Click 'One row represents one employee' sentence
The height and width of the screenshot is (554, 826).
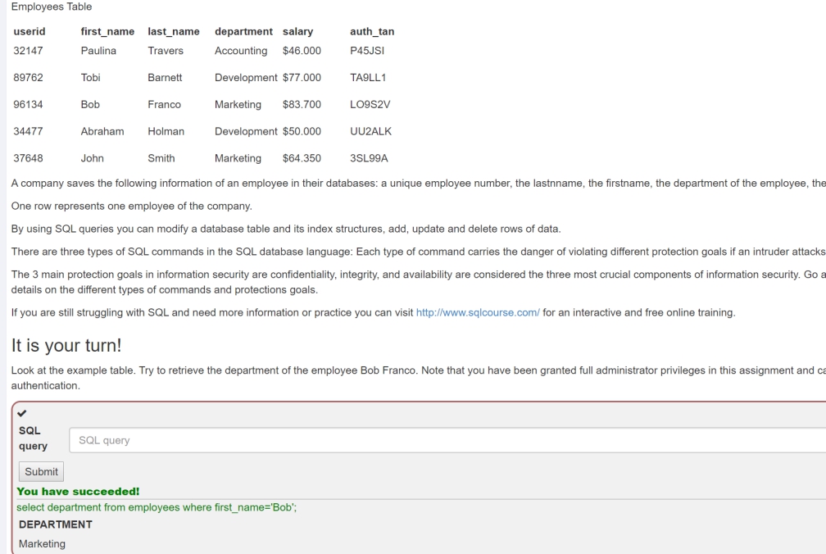point(132,206)
